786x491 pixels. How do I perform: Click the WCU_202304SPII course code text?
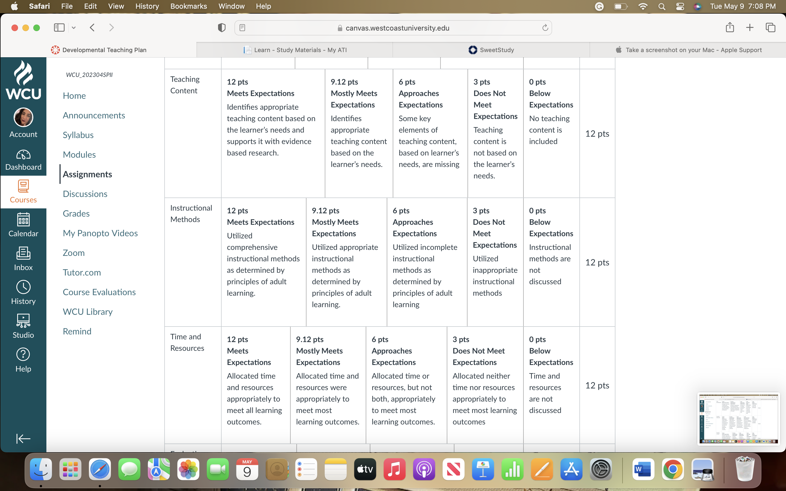pos(89,75)
